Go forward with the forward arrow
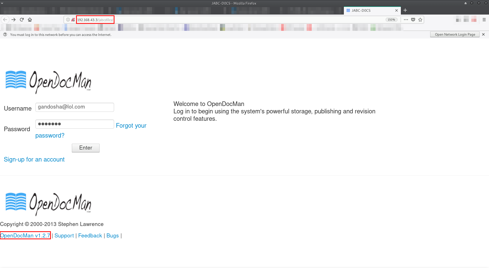489x268 pixels. pyautogui.click(x=13, y=20)
